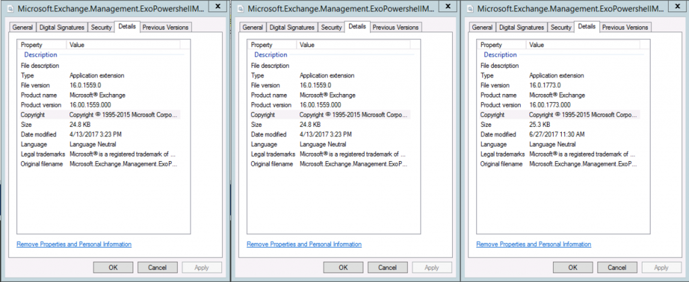Screen dimensions: 689x282
Task: Open Digital Signatures tab in middle dialog
Action: [292, 27]
